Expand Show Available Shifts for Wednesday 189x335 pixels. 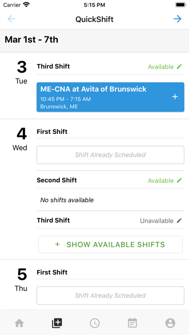[110, 245]
